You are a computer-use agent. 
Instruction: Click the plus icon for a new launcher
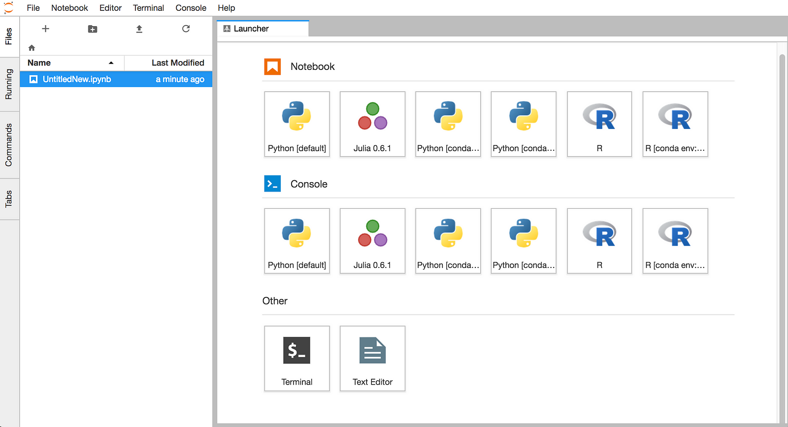tap(46, 29)
